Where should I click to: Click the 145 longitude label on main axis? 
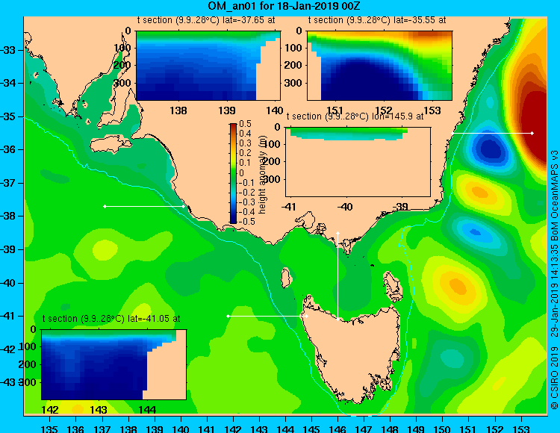click(311, 429)
